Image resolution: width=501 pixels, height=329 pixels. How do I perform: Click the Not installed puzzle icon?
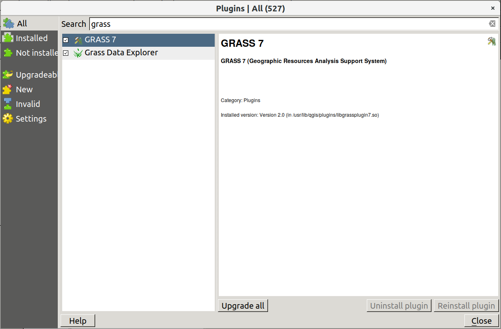point(8,52)
